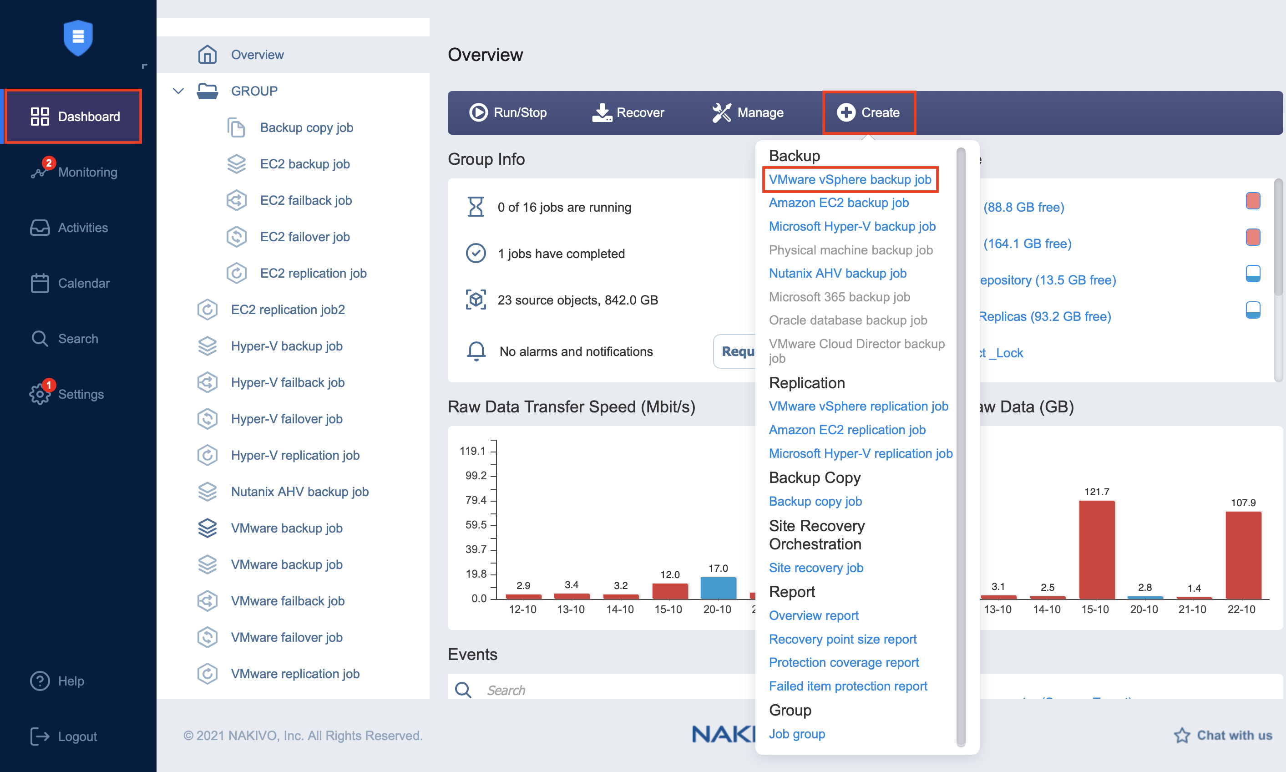
Task: Click the Overview home icon
Action: click(x=207, y=54)
